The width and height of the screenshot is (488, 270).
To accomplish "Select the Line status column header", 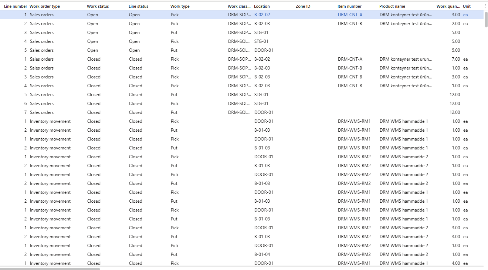I will 138,6.
